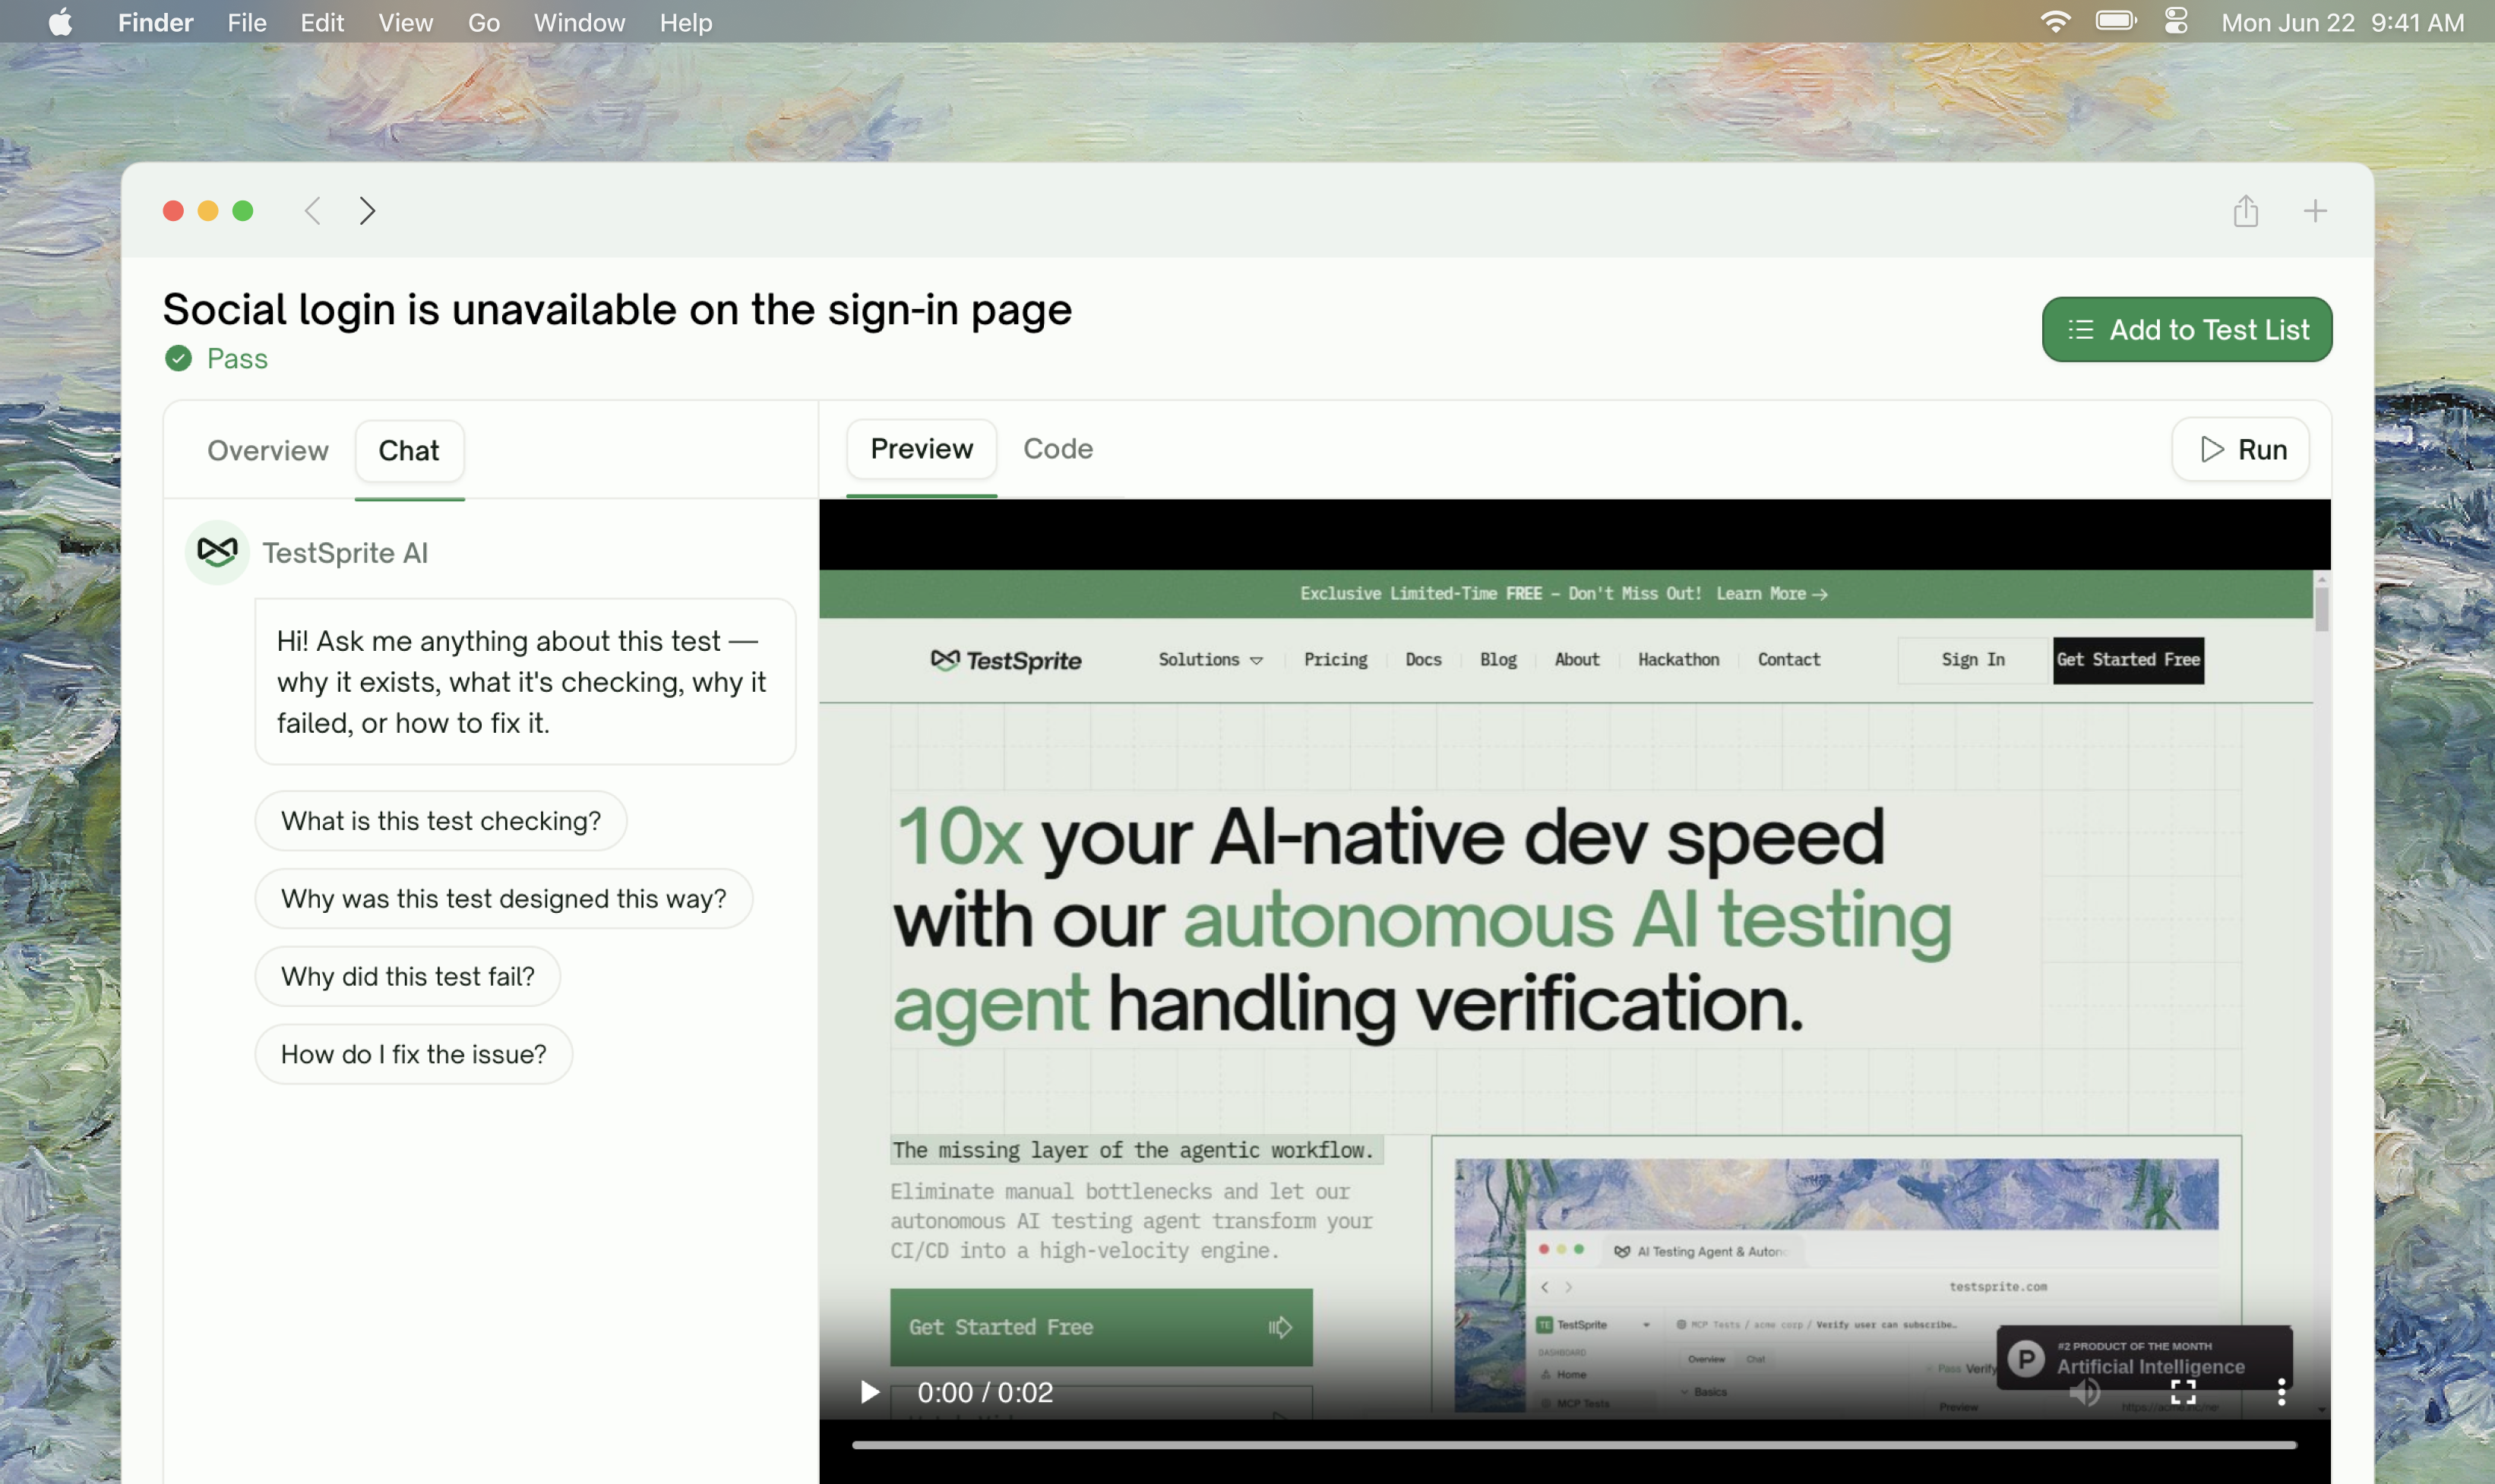Click the TestSprite AI avatar icon
2495x1484 pixels.
[217, 552]
